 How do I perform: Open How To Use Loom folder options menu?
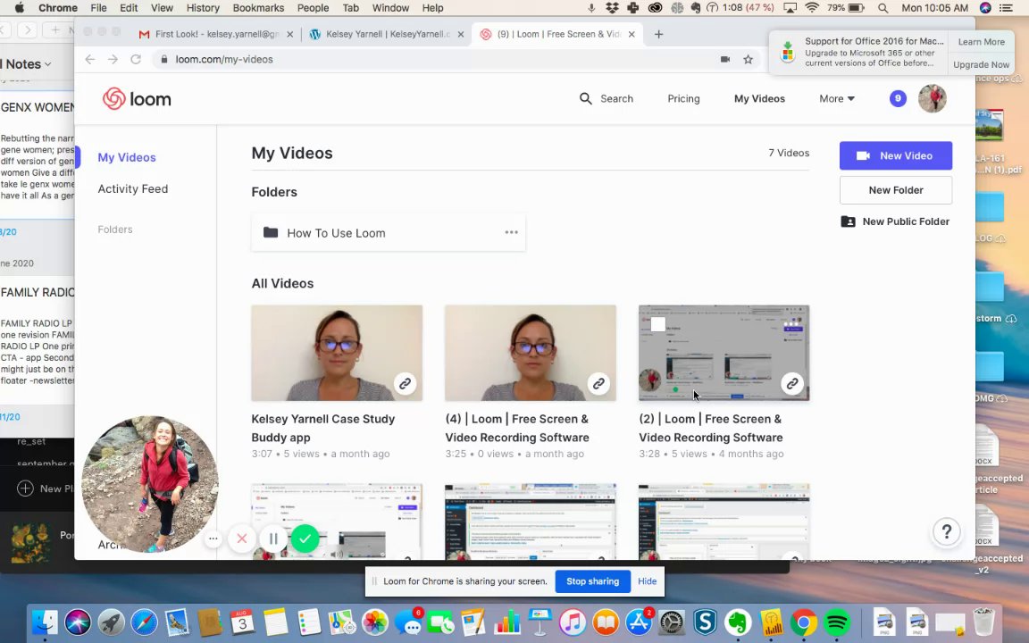[511, 232]
